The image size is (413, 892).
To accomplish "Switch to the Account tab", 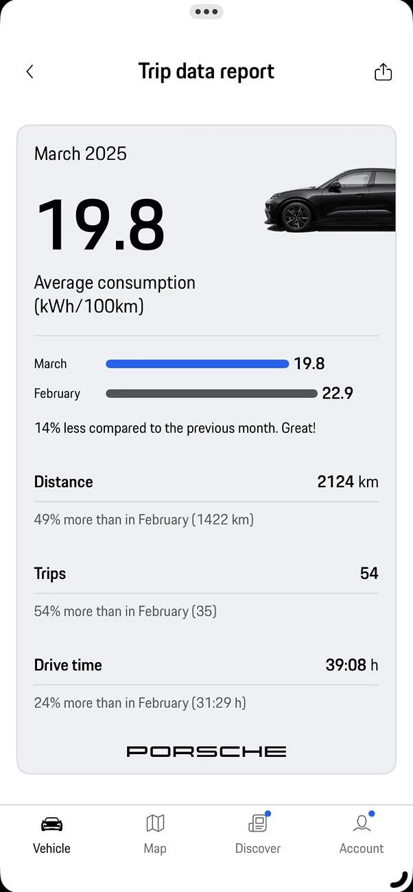I will point(362,832).
